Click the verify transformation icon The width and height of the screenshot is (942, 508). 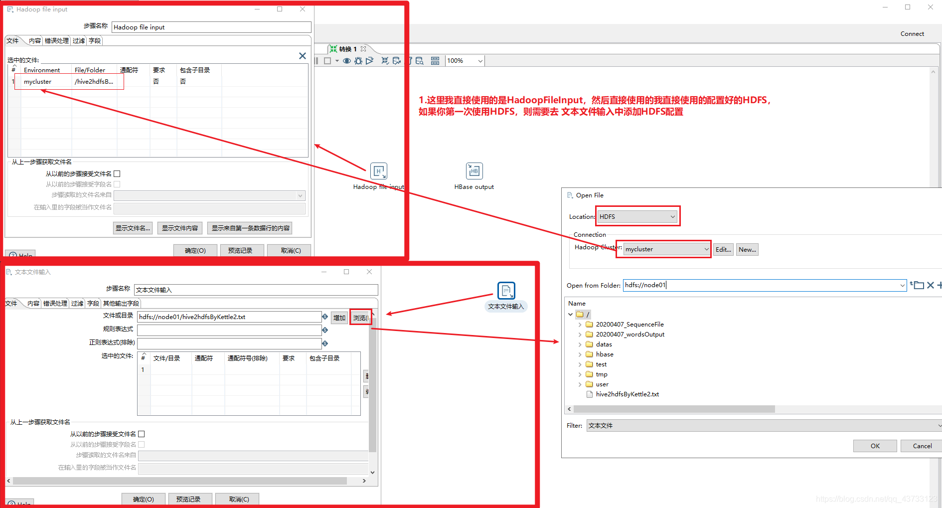pyautogui.click(x=385, y=61)
